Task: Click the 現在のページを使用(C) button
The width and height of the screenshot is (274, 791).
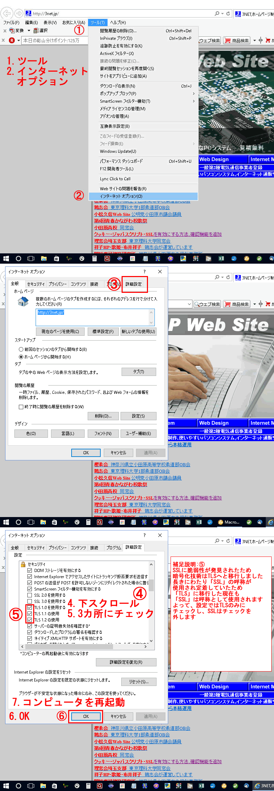Action: pos(60,331)
